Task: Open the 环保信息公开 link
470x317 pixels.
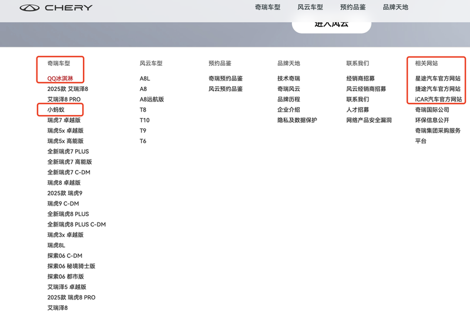Action: (432, 120)
